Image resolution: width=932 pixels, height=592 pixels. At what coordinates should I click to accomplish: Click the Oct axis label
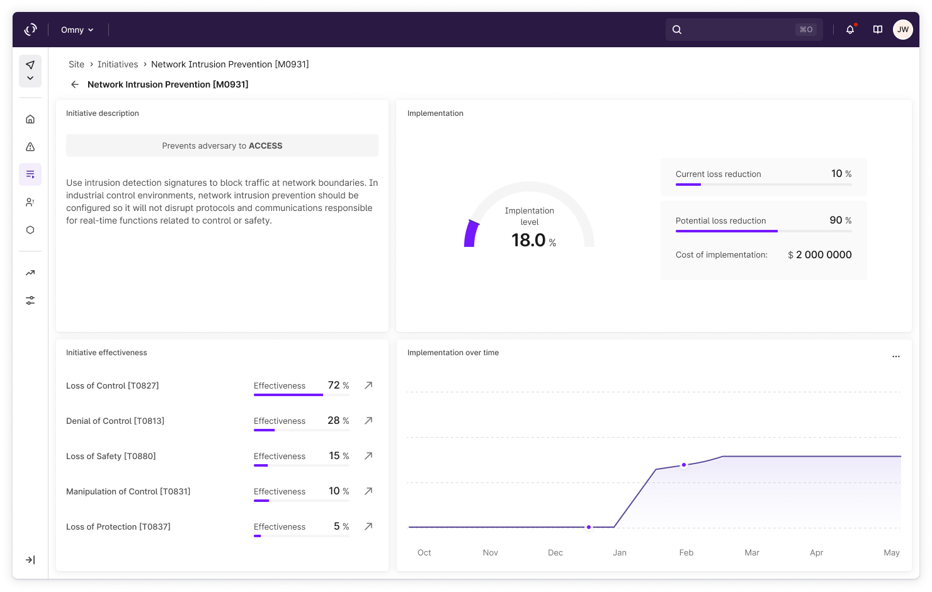424,552
